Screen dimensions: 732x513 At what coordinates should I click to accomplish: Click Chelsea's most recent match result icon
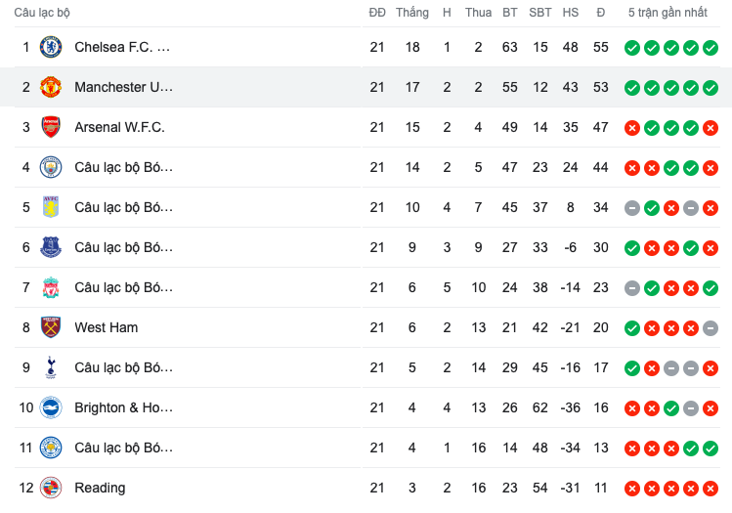click(710, 47)
